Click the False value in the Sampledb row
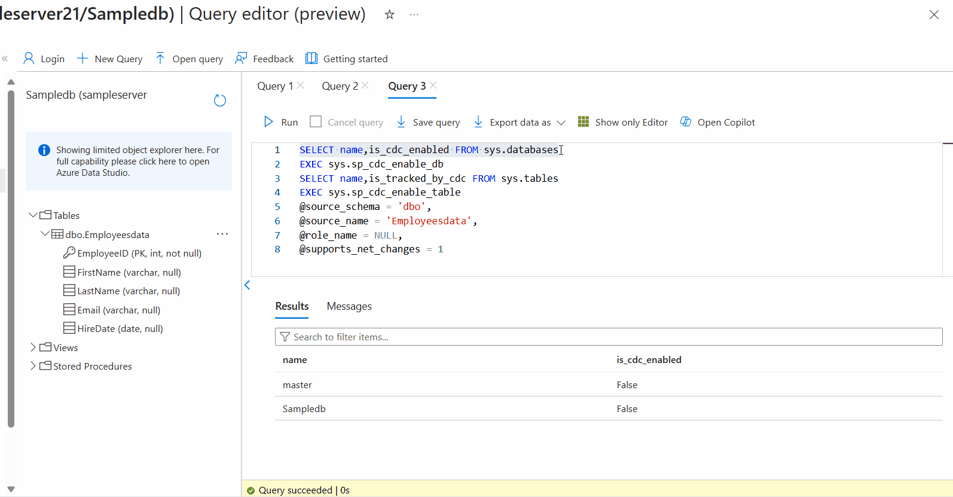Image resolution: width=953 pixels, height=497 pixels. [627, 408]
